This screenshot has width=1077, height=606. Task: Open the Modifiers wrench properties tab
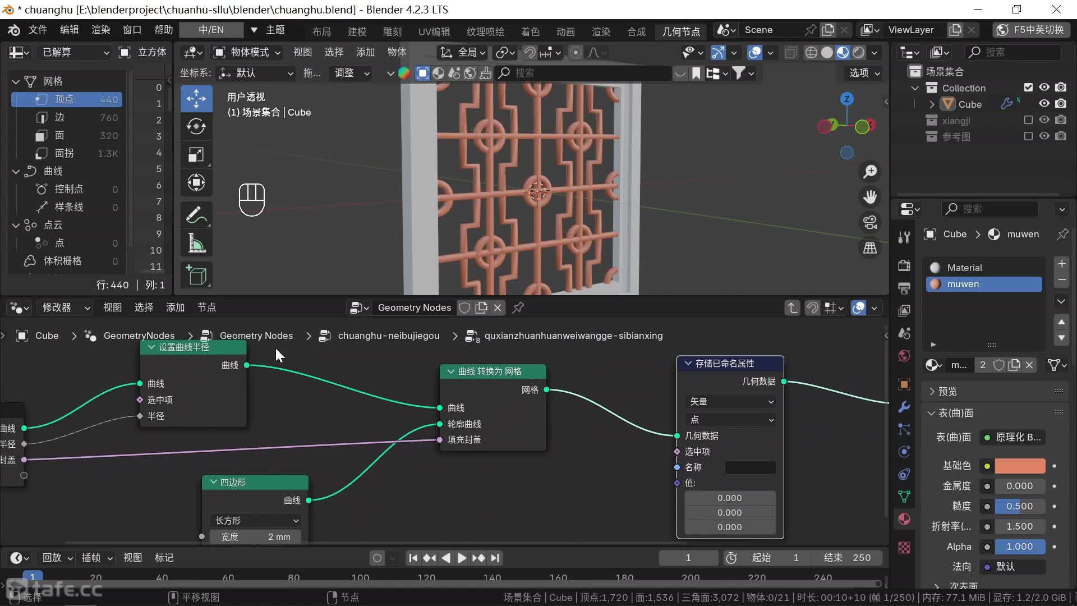pos(904,407)
